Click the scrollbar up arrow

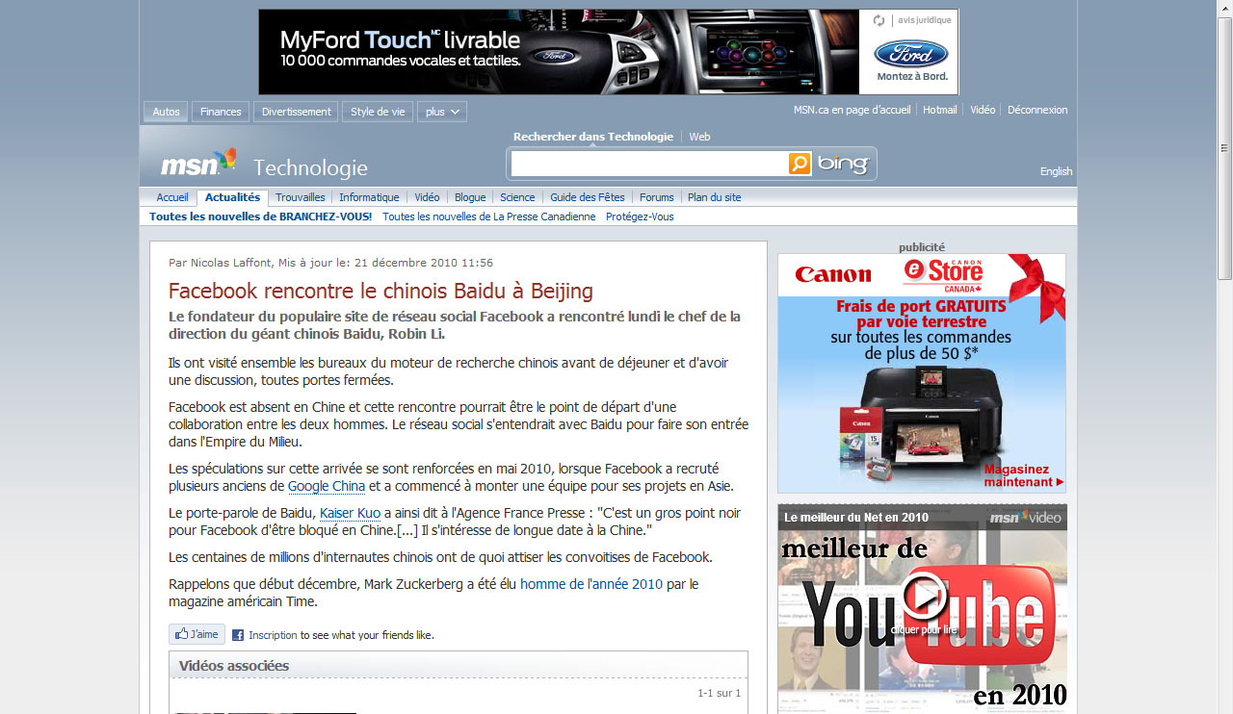tap(1224, 9)
